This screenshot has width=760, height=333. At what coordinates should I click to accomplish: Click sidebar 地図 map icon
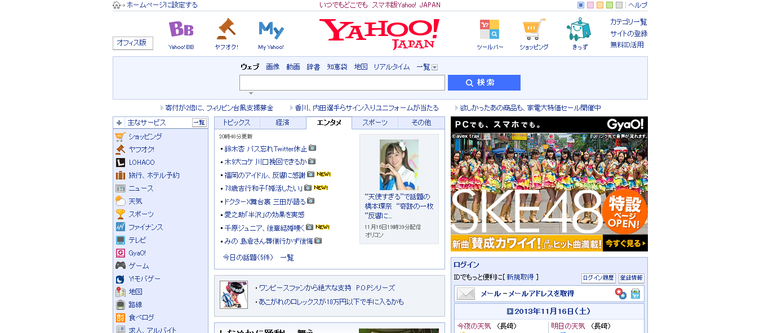120,292
